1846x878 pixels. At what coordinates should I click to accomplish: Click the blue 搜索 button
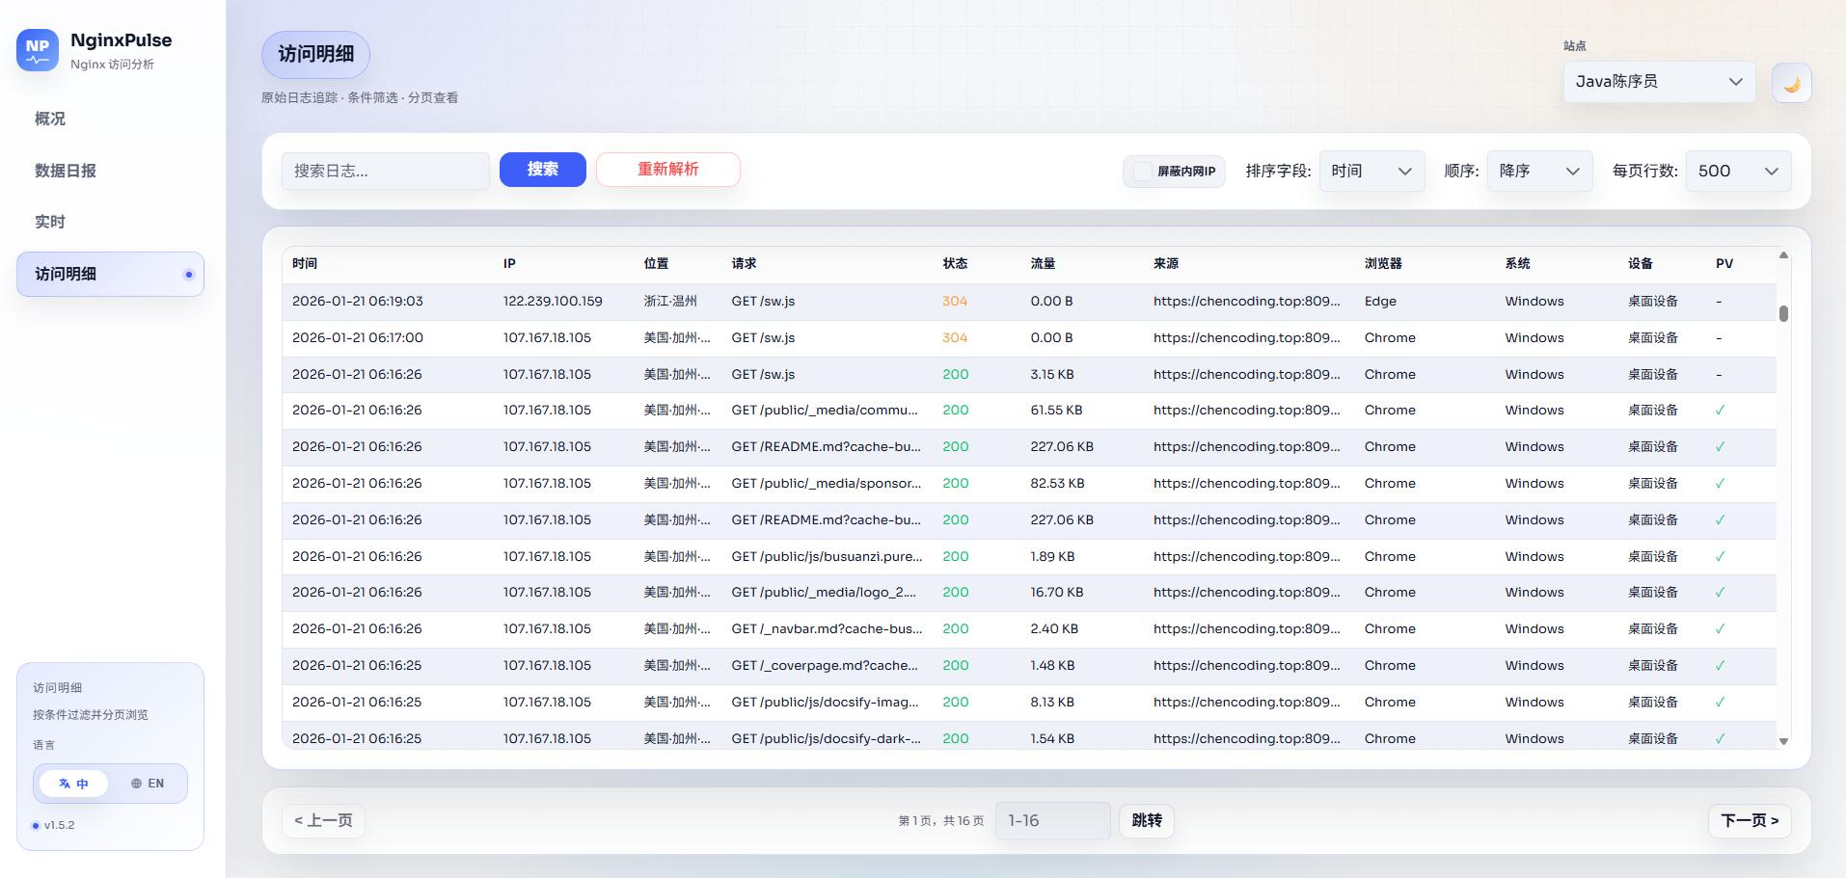pos(542,170)
